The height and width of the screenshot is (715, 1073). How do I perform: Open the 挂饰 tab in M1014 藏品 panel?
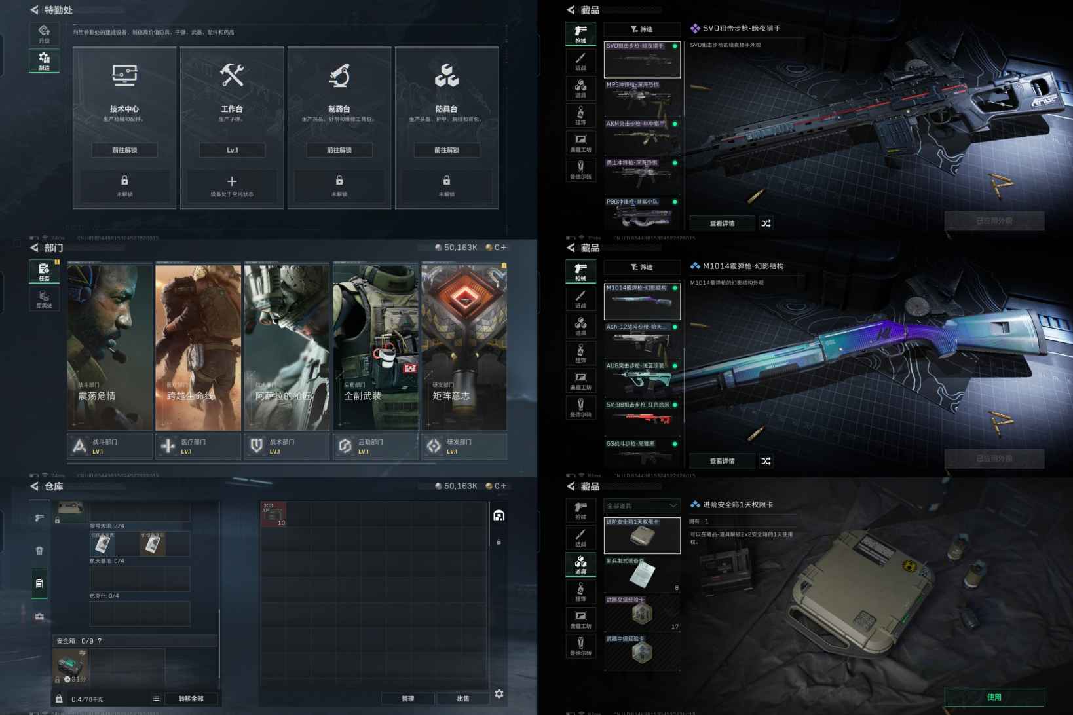[x=580, y=354]
